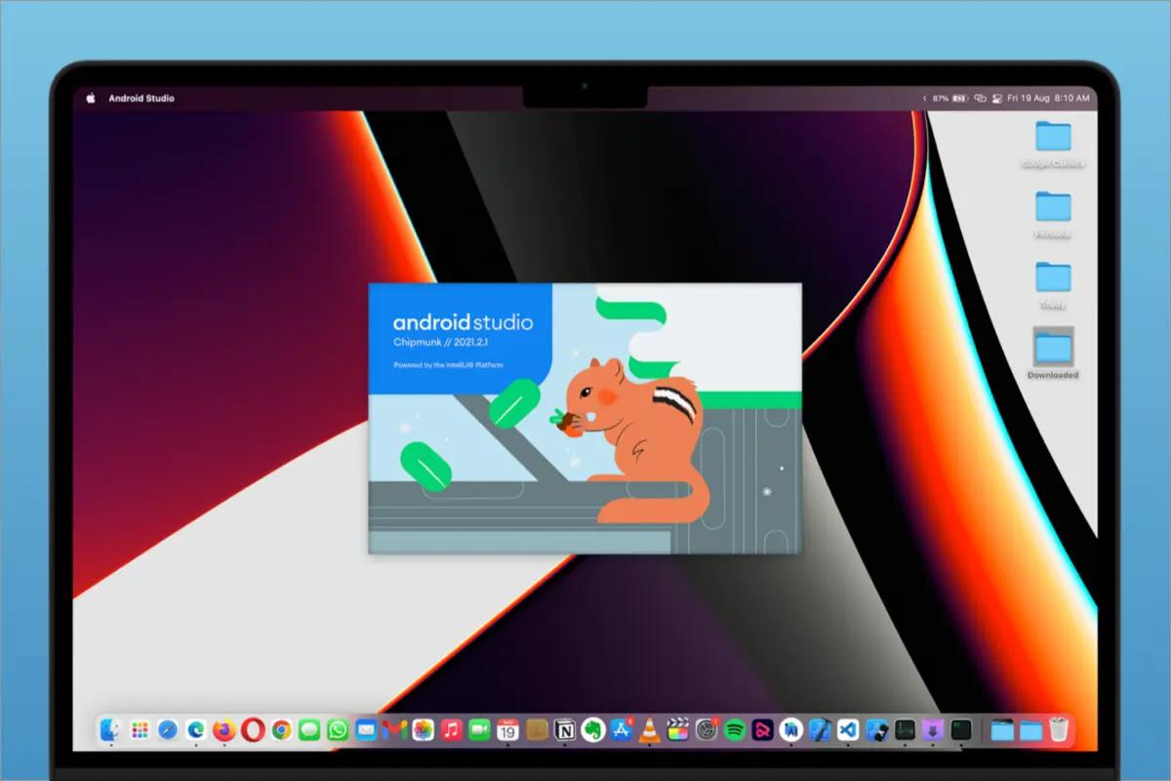The height and width of the screenshot is (781, 1171).
Task: Launch Microsoft Edge from the Dock
Action: click(196, 729)
